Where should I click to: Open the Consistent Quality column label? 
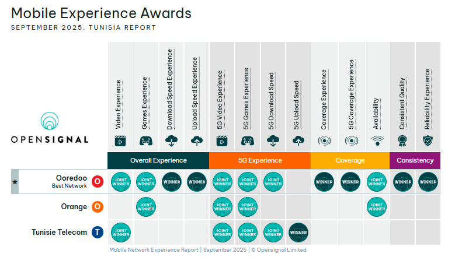click(402, 103)
